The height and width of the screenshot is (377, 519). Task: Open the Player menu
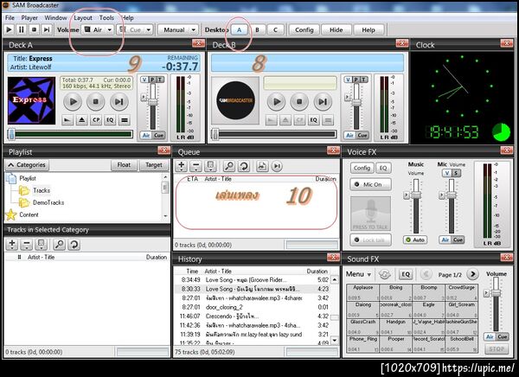pyautogui.click(x=29, y=18)
